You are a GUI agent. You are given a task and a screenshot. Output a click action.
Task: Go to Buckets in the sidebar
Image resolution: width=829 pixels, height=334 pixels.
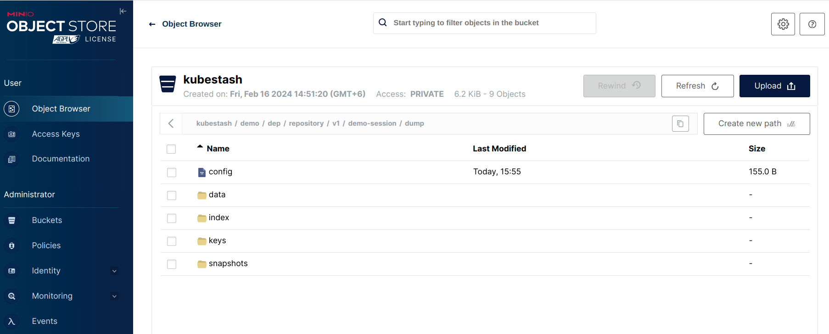pyautogui.click(x=47, y=220)
